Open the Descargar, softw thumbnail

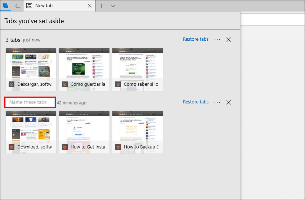31,70
